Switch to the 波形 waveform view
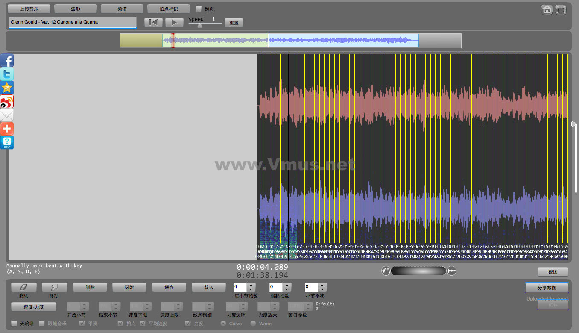This screenshot has height=333, width=579. (75, 9)
